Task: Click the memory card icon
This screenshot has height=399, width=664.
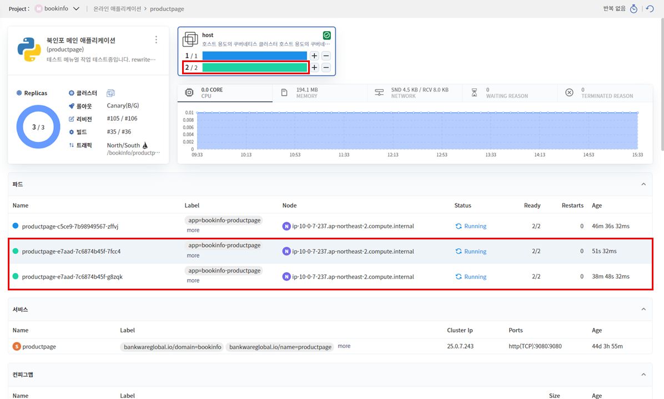Action: [x=284, y=93]
